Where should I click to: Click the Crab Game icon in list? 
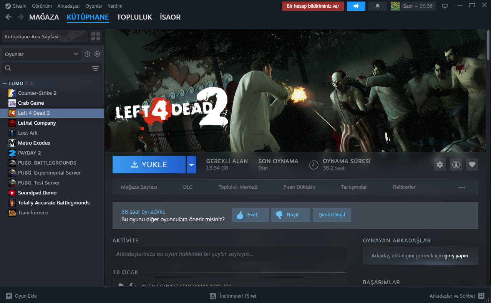[12, 103]
